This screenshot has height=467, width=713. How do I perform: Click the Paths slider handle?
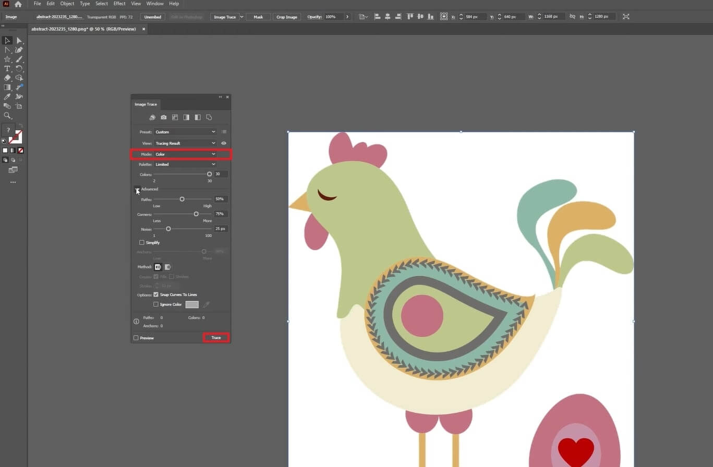tap(182, 199)
